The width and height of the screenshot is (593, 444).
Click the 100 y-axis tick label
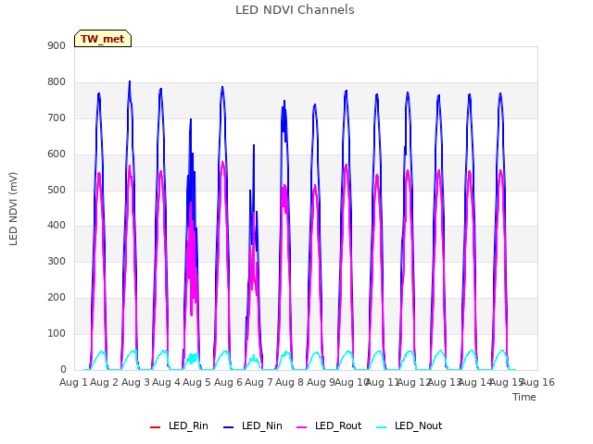pos(57,333)
